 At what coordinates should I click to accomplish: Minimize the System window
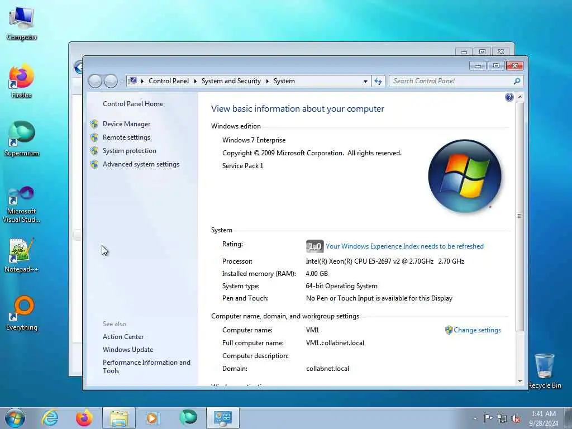click(478, 66)
